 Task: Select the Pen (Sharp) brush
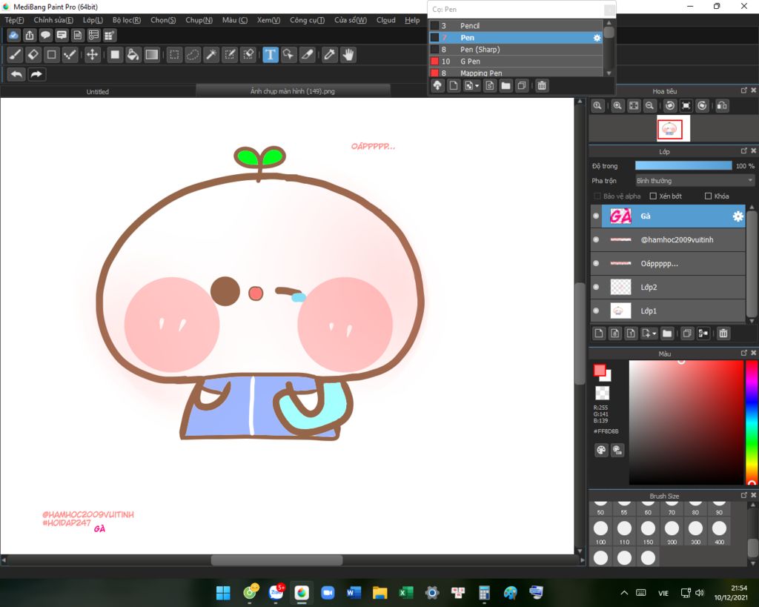(x=516, y=50)
